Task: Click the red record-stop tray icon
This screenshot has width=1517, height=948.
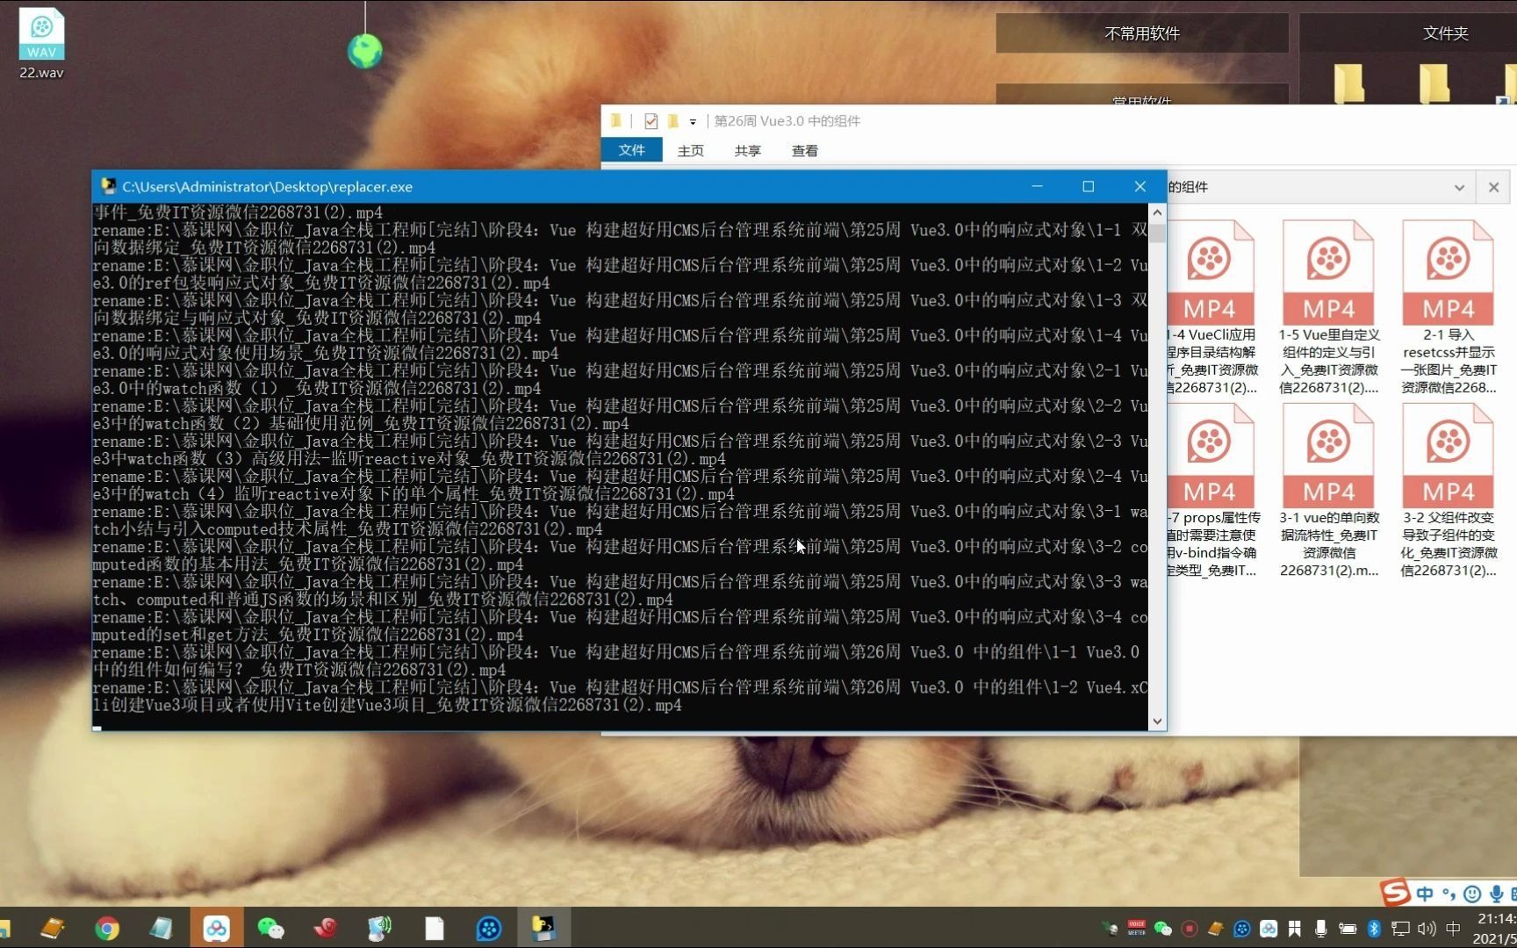Action: pos(1189,928)
